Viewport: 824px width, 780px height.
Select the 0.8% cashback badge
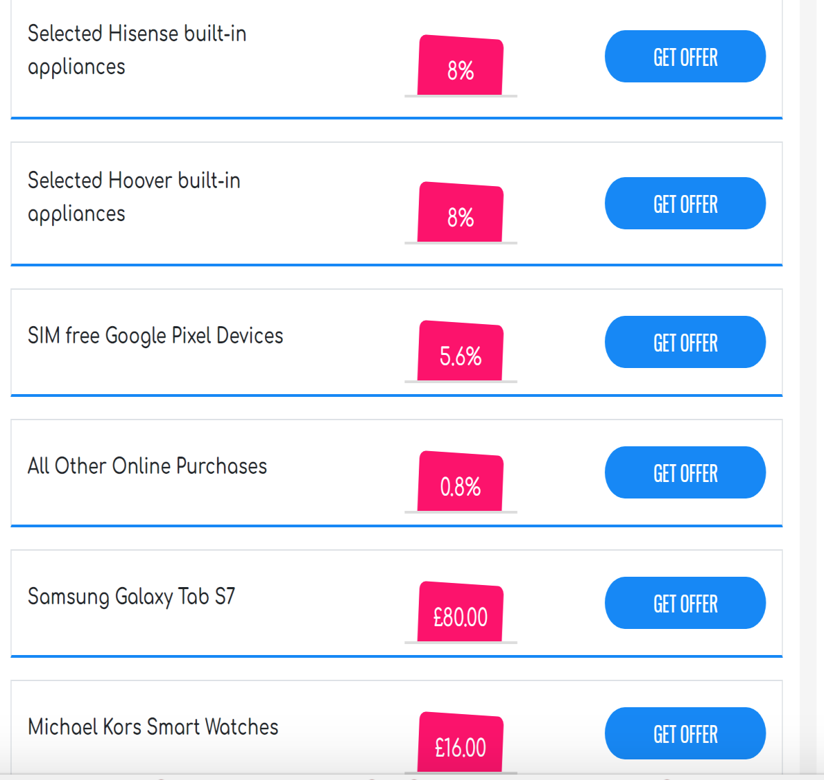461,481
